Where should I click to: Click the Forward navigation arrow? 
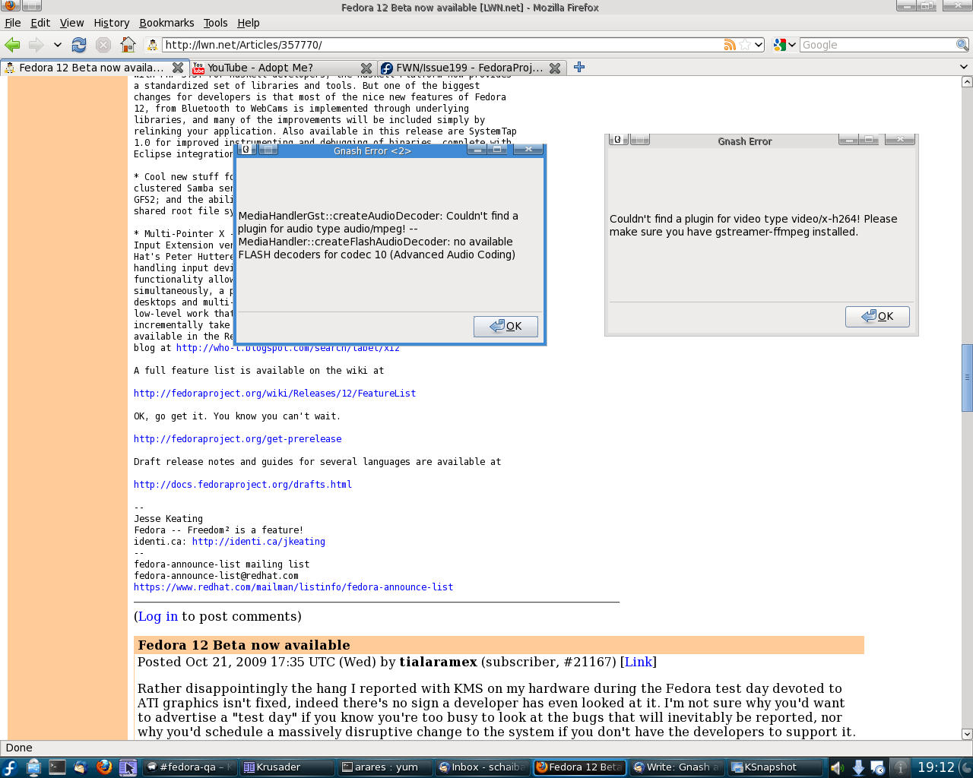(x=35, y=45)
